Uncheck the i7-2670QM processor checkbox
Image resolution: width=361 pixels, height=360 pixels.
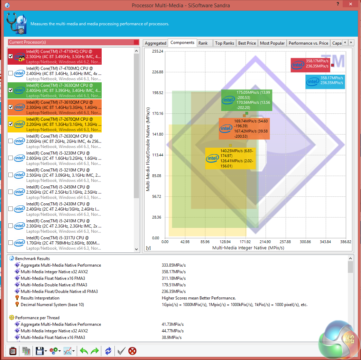[x=10, y=124]
